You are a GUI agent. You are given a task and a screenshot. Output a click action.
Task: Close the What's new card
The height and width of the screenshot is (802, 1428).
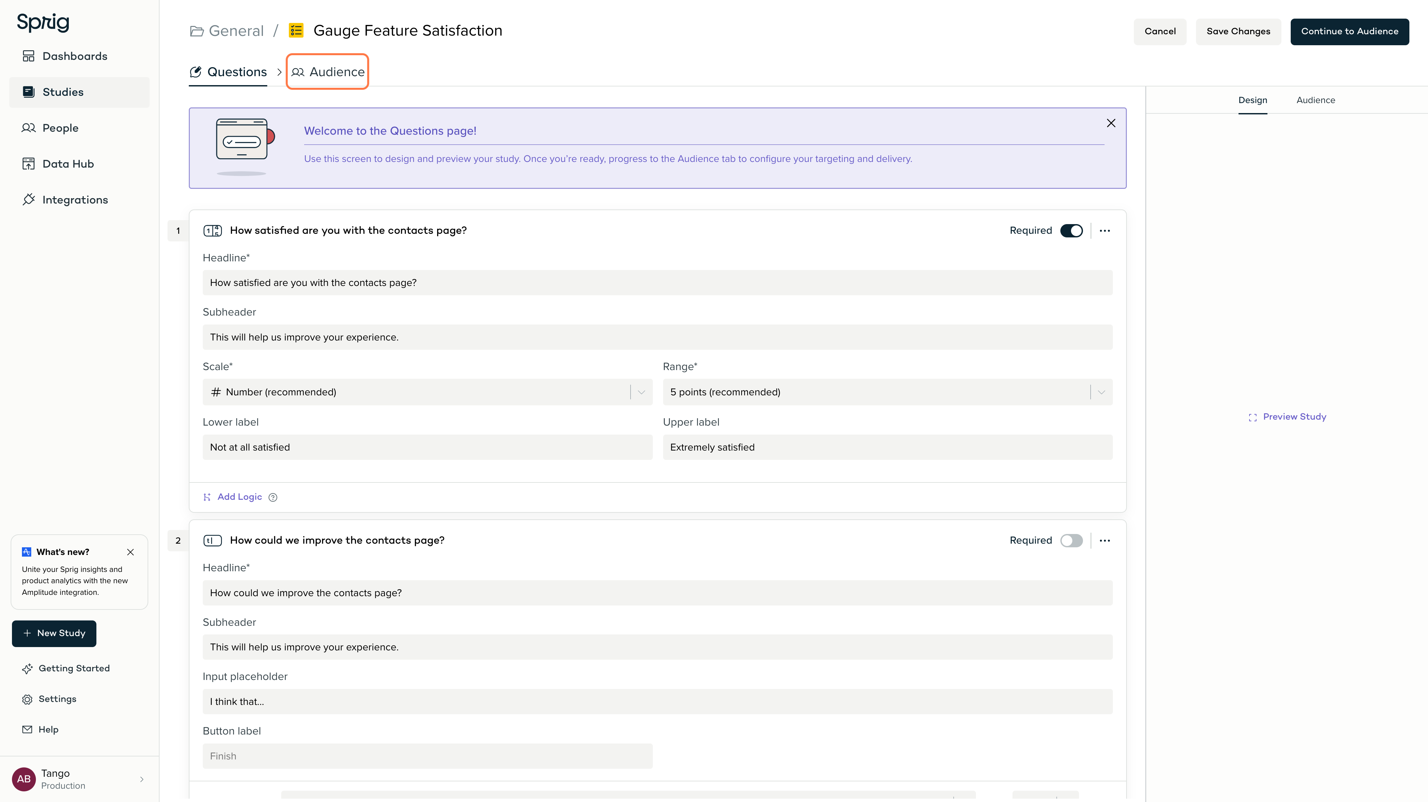click(x=130, y=552)
